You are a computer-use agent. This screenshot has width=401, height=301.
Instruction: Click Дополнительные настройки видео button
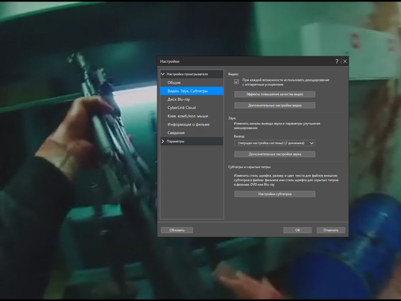(275, 105)
